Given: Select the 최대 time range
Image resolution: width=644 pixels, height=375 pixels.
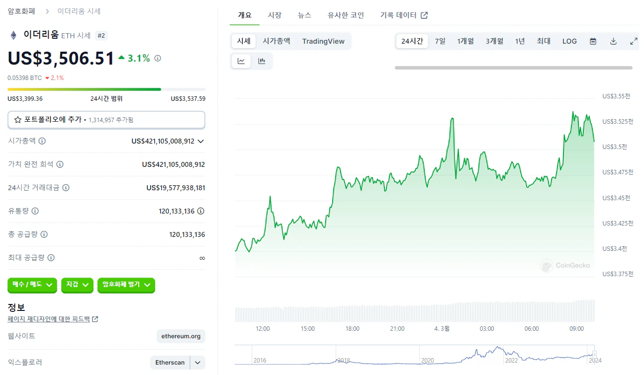Looking at the screenshot, I should (x=544, y=41).
